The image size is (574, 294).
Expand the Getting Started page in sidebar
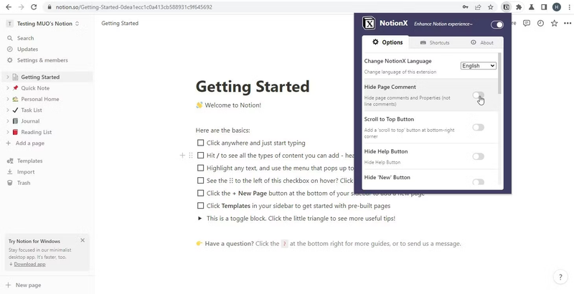click(8, 77)
